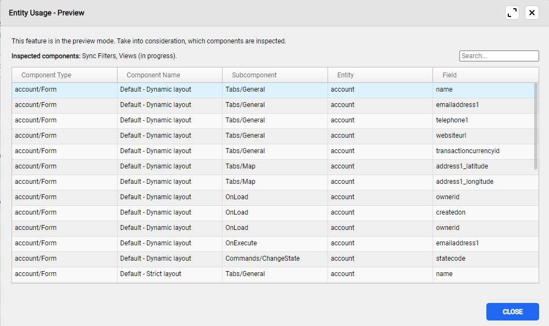Select the OnExecute subcomponent row
This screenshot has width=549, height=326.
(241, 243)
